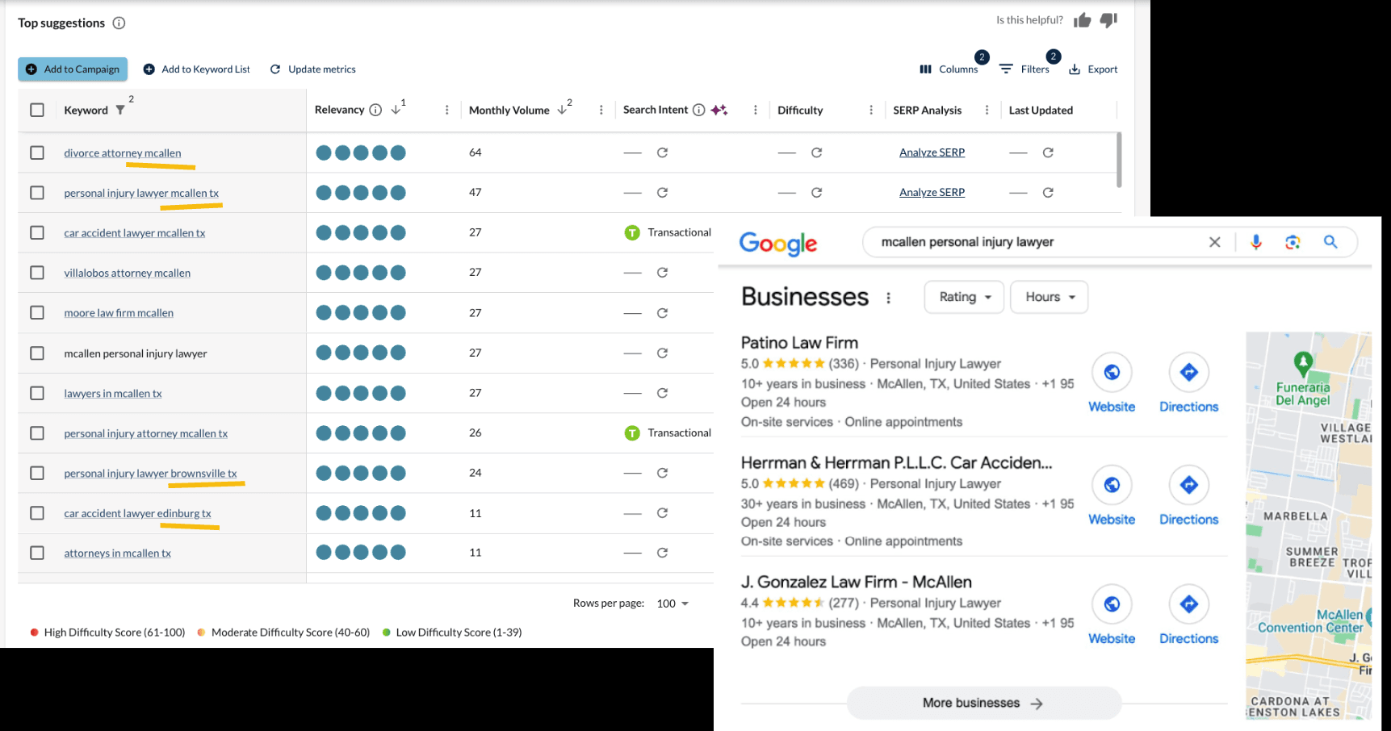The width and height of the screenshot is (1391, 731).
Task: Open Google Lens image search icon
Action: pyautogui.click(x=1293, y=242)
